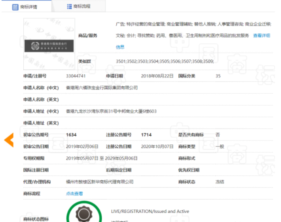281x222 pixels.
Task: Click the 专用权期限 label
Action: pyautogui.click(x=34, y=158)
